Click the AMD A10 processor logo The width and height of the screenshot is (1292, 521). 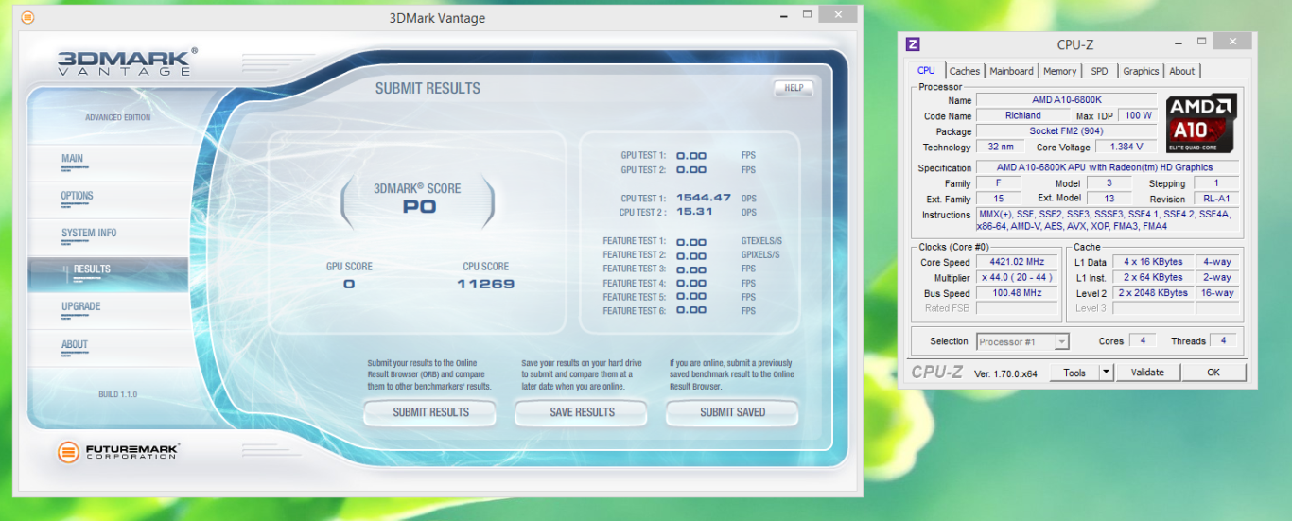[1201, 123]
